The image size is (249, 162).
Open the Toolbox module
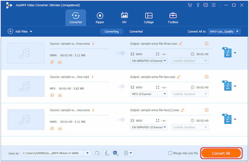click(x=173, y=18)
